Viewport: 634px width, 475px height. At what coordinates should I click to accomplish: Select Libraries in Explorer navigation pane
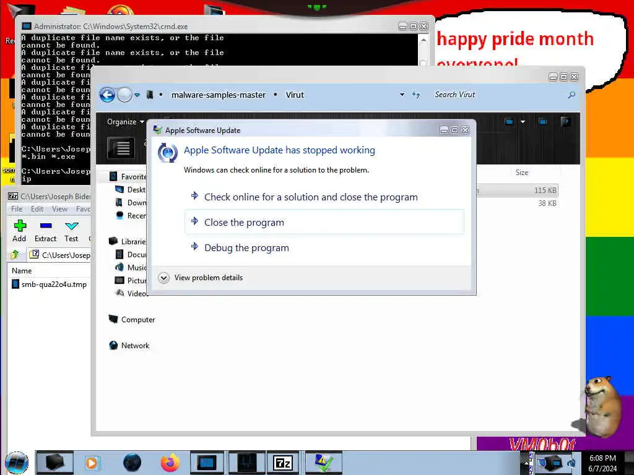coord(128,242)
